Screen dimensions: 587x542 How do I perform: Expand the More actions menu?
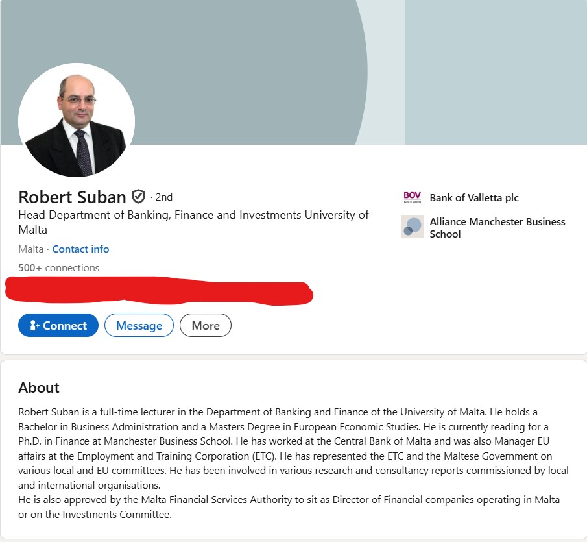coord(205,326)
